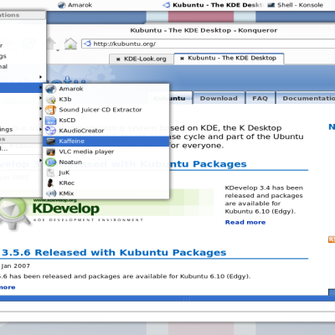Expand the submenu arrow above highlighted category
This screenshot has height=335, width=335.
pyautogui.click(x=41, y=77)
